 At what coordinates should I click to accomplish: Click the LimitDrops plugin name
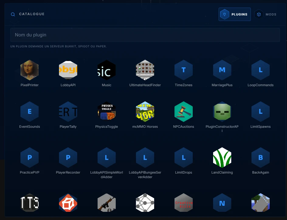(184, 172)
